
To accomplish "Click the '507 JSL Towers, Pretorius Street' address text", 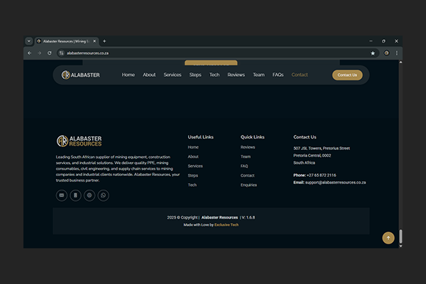I will pos(322,148).
